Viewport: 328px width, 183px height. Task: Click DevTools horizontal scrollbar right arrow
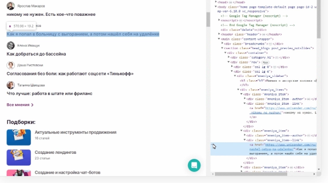(314, 174)
